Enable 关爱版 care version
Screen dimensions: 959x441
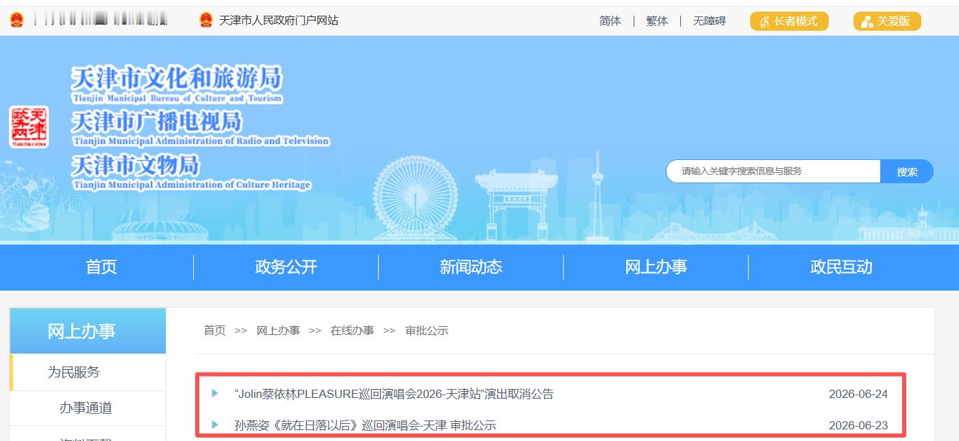887,21
